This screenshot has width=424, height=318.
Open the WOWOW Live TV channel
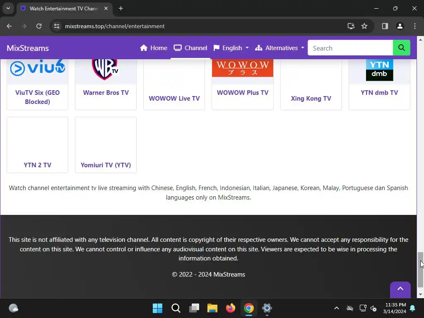tap(174, 99)
